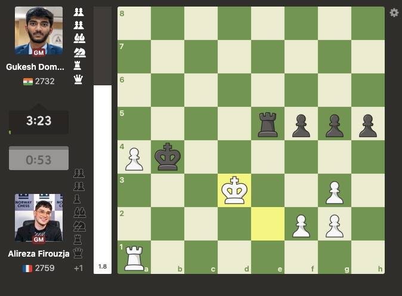Click the Gukesh Dom... player name

point(35,67)
